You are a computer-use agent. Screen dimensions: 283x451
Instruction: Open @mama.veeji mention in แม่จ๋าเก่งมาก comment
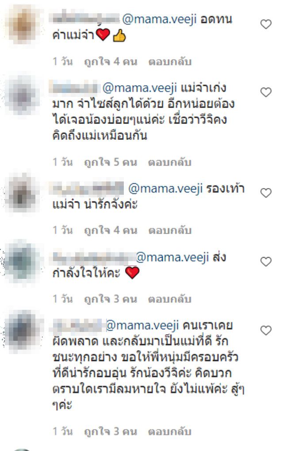140,88
